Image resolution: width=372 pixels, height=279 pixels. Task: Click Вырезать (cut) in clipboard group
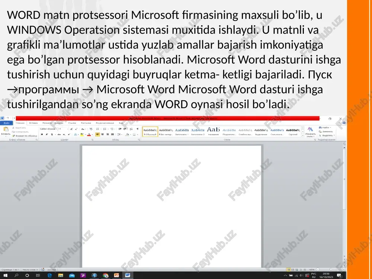coord(19,128)
